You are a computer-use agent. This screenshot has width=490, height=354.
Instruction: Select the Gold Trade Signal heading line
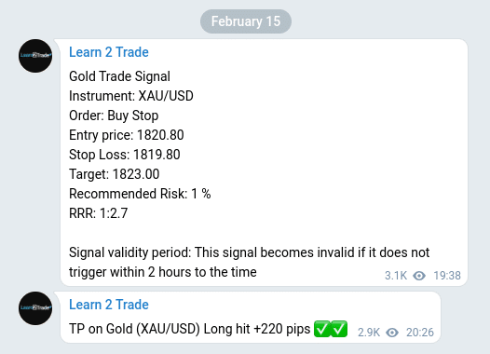click(119, 76)
